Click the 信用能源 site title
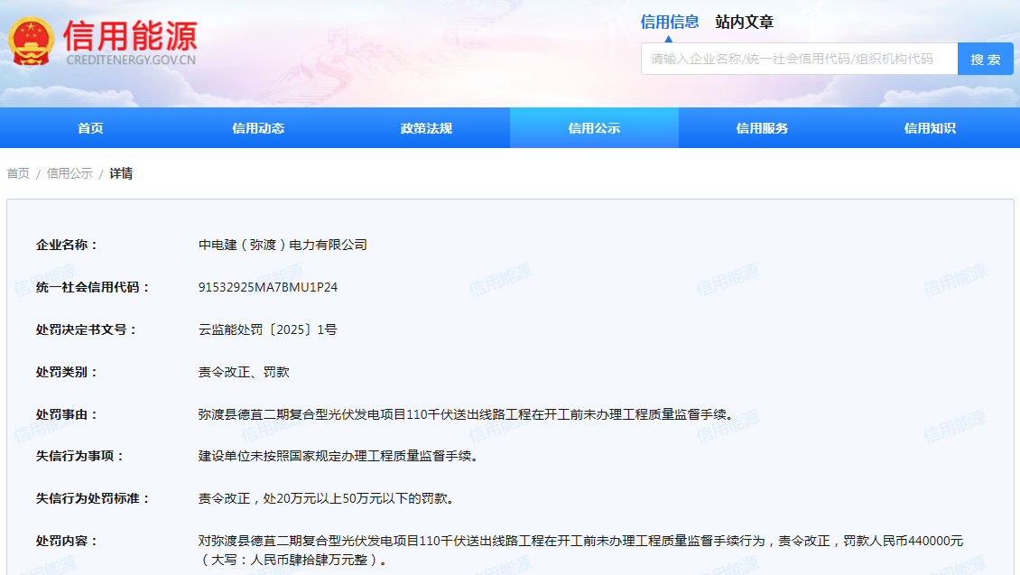Image resolution: width=1020 pixels, height=575 pixels. [x=130, y=34]
